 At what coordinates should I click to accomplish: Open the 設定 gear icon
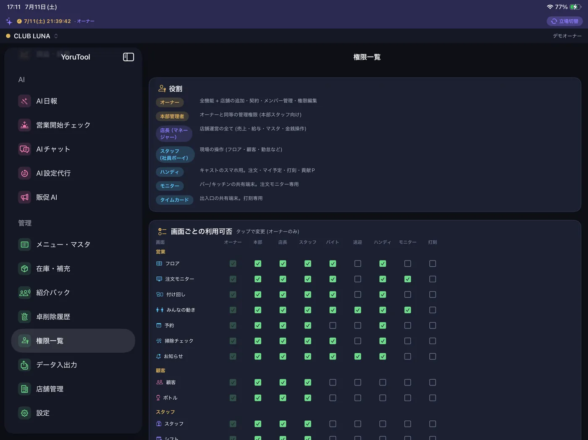coord(25,413)
